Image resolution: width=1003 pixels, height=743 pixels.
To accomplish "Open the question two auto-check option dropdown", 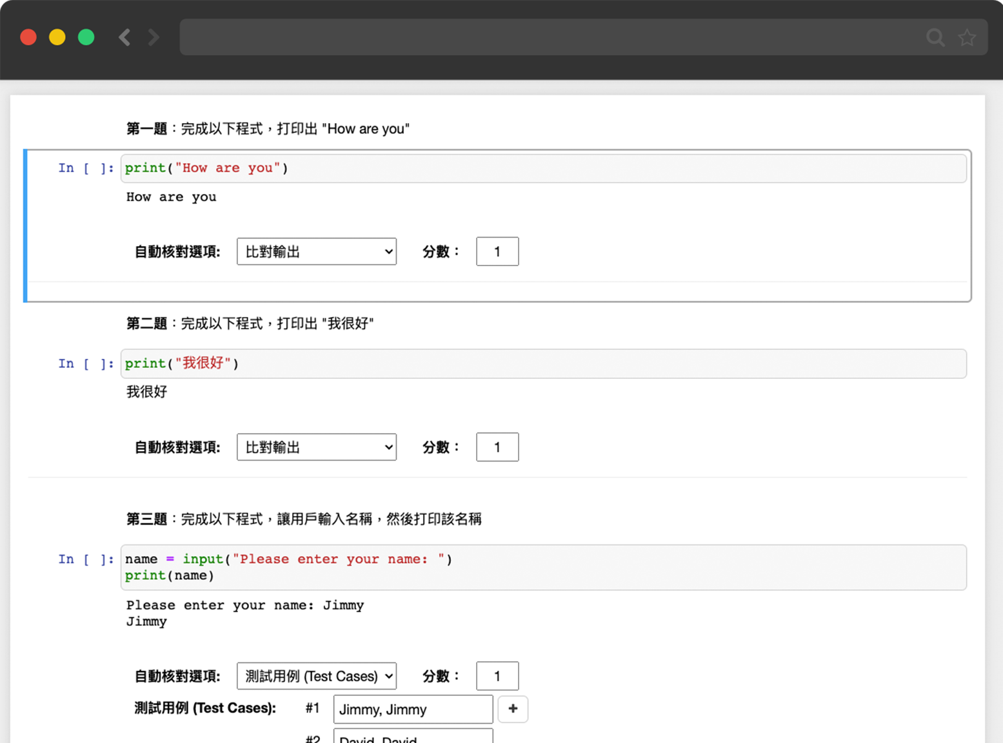I will point(317,447).
